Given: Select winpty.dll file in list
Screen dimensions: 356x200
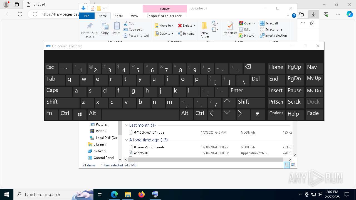Looking at the screenshot, I should [141, 153].
